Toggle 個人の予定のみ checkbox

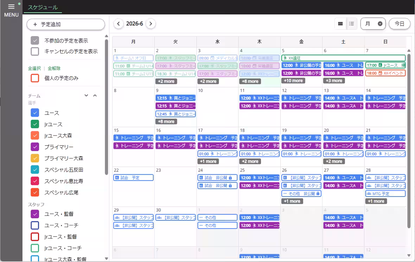[35, 78]
